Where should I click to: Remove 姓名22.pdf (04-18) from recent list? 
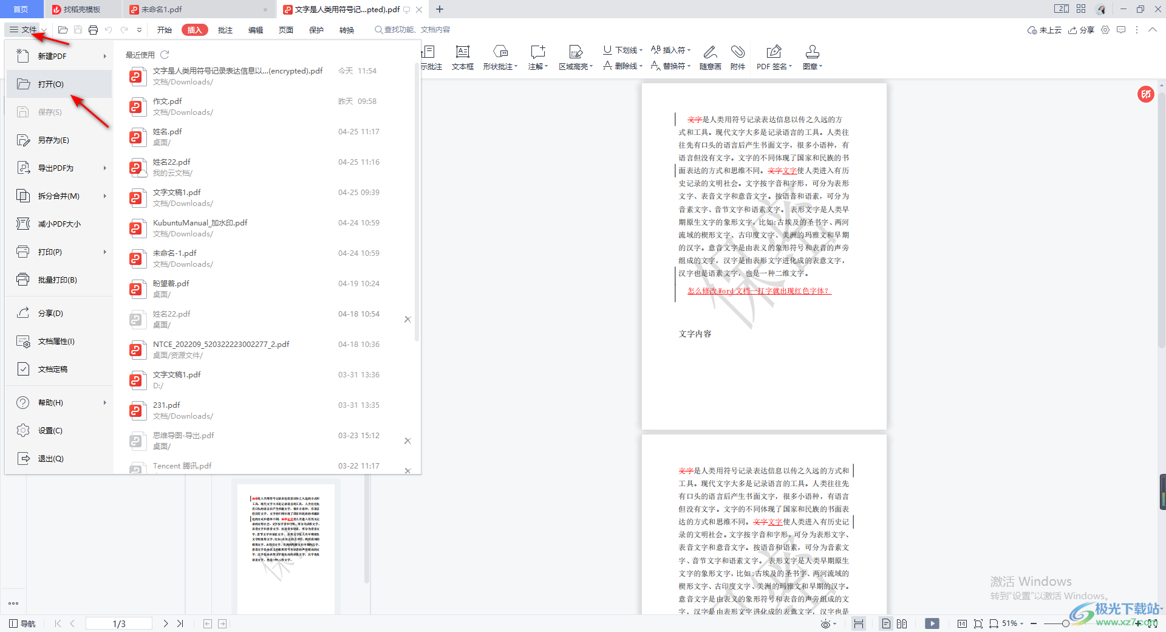[407, 319]
